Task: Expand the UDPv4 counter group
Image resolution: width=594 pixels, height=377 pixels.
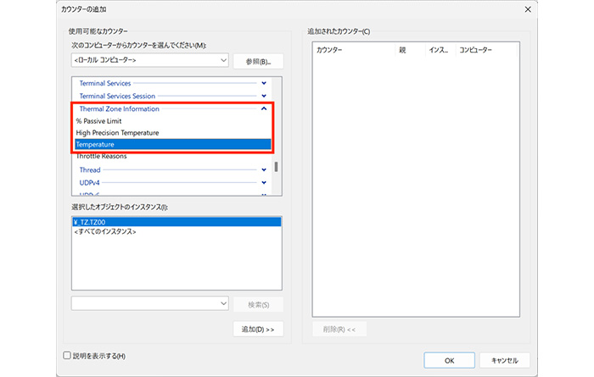Action: [264, 182]
